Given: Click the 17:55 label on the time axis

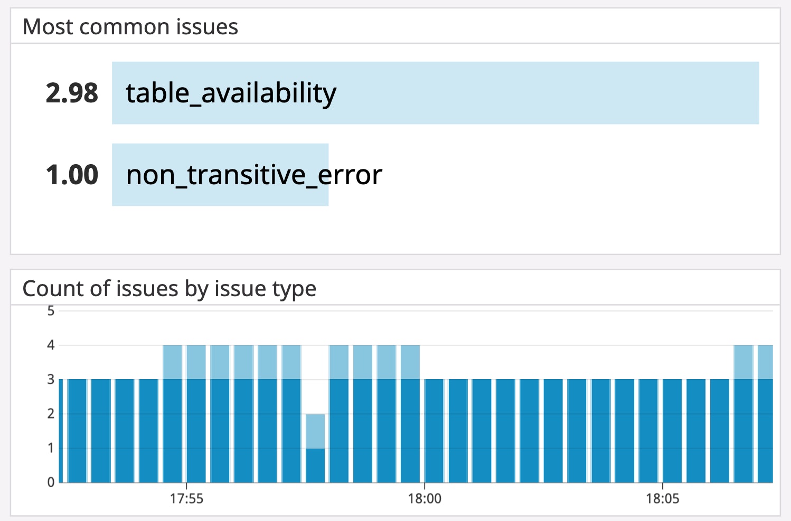Looking at the screenshot, I should click(x=186, y=498).
